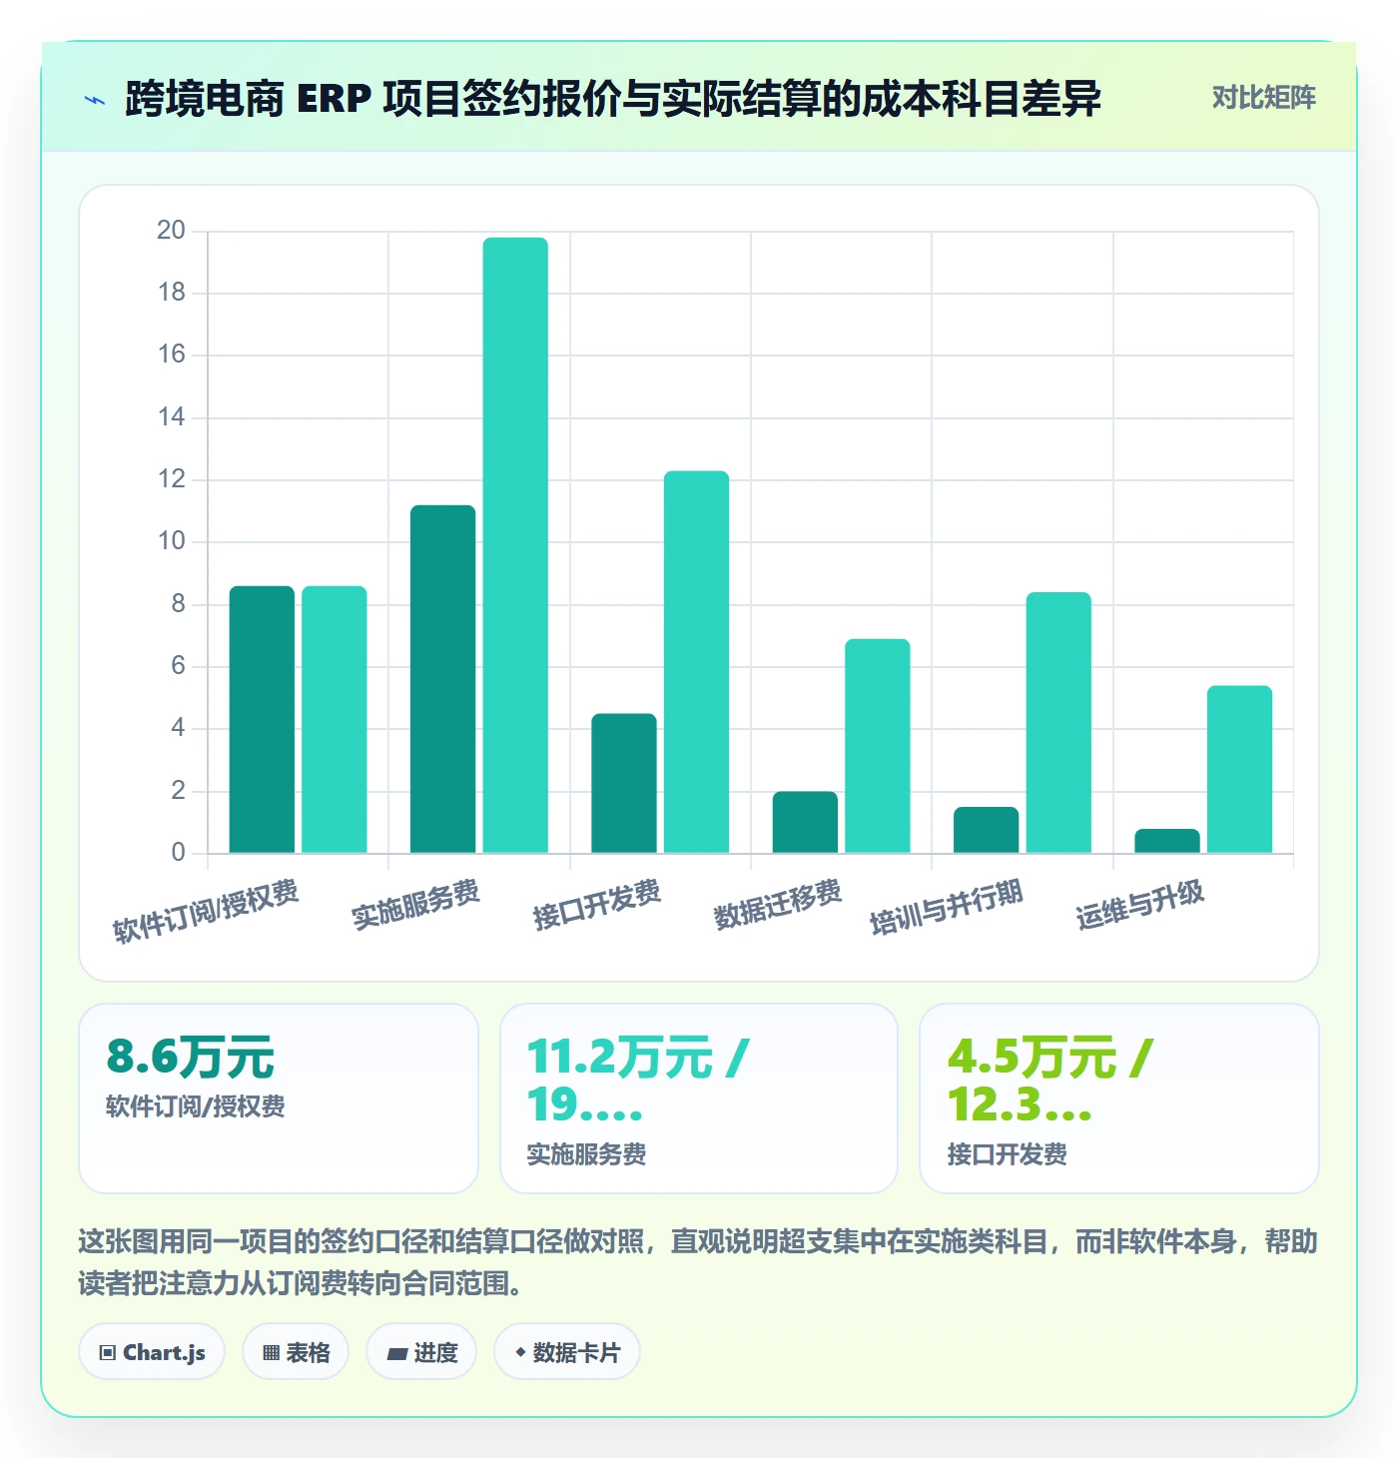This screenshot has height=1458, width=1398.
Task: Click the 软件订阅/授权费 x-axis label
Action: [x=206, y=911]
